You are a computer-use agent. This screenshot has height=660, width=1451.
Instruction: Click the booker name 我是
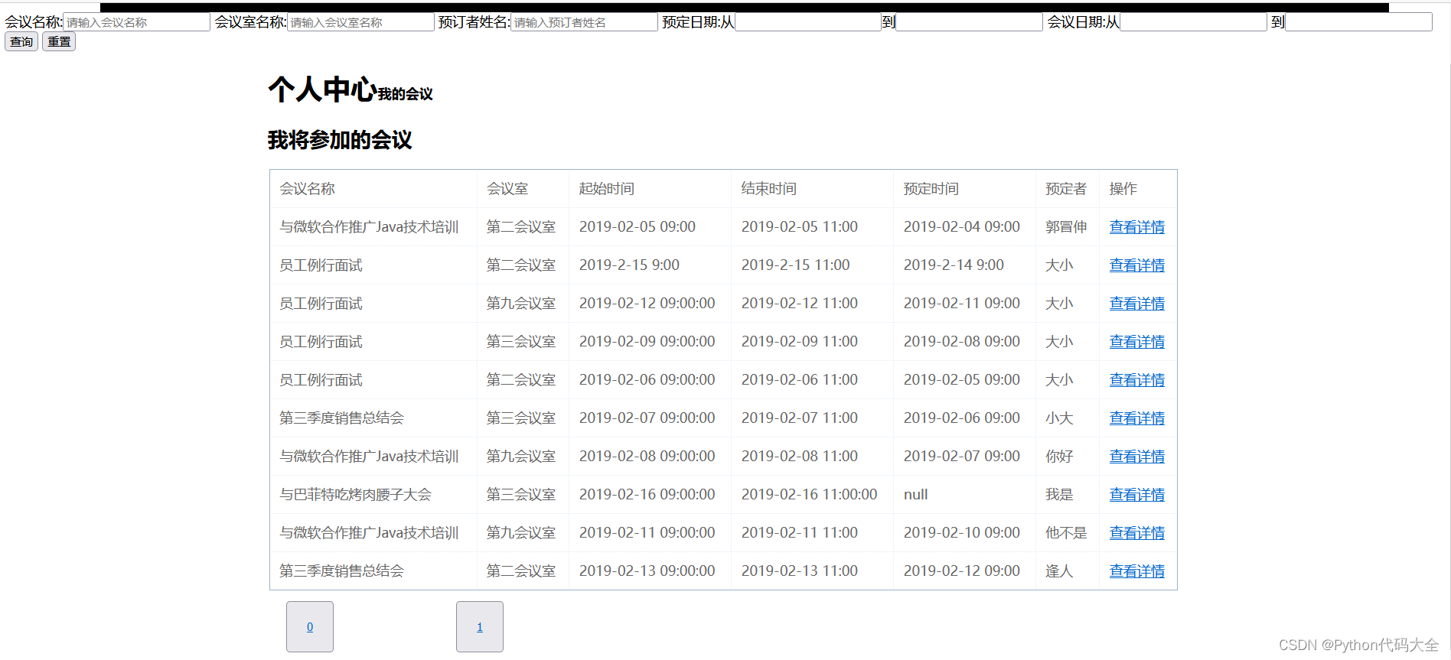click(x=1059, y=495)
